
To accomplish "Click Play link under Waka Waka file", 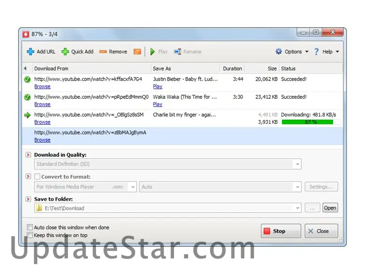I will [158, 104].
